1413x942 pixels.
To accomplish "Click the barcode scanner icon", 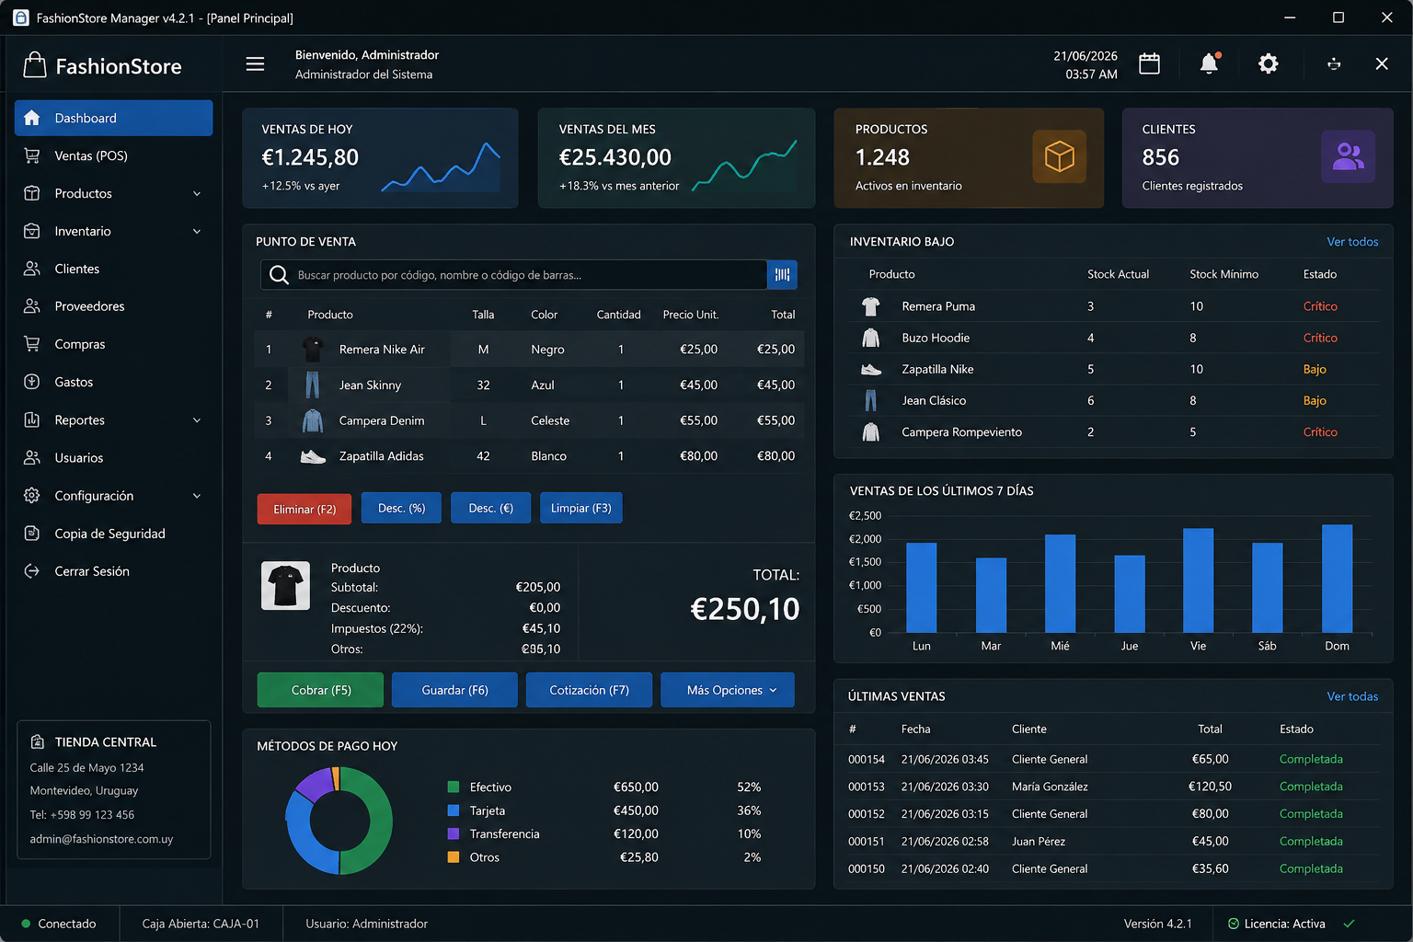I will click(x=782, y=275).
